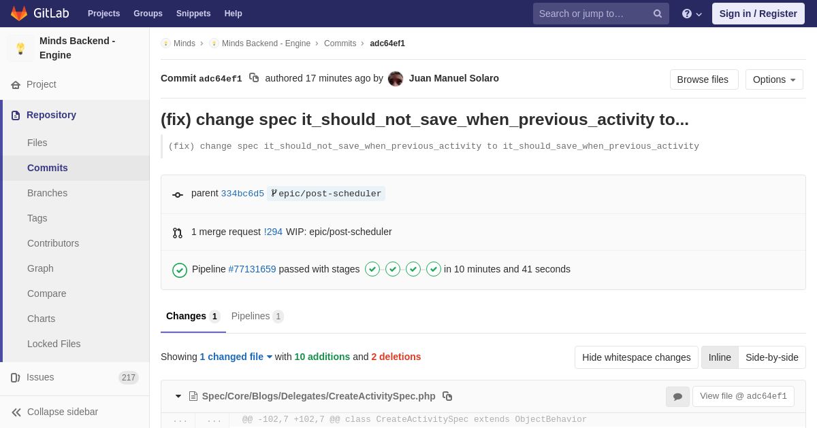Open Spec/Core/Blogs/Delegates/CreateActivitySpec.php file link
Viewport: 817px width, 428px height.
[319, 396]
